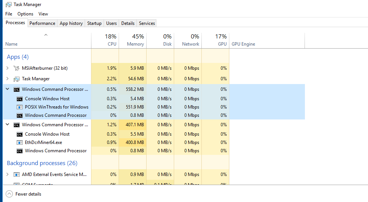Screen dimensions: 368x202
Task: Click the Fewer details arrow icon
Action: click(9, 194)
